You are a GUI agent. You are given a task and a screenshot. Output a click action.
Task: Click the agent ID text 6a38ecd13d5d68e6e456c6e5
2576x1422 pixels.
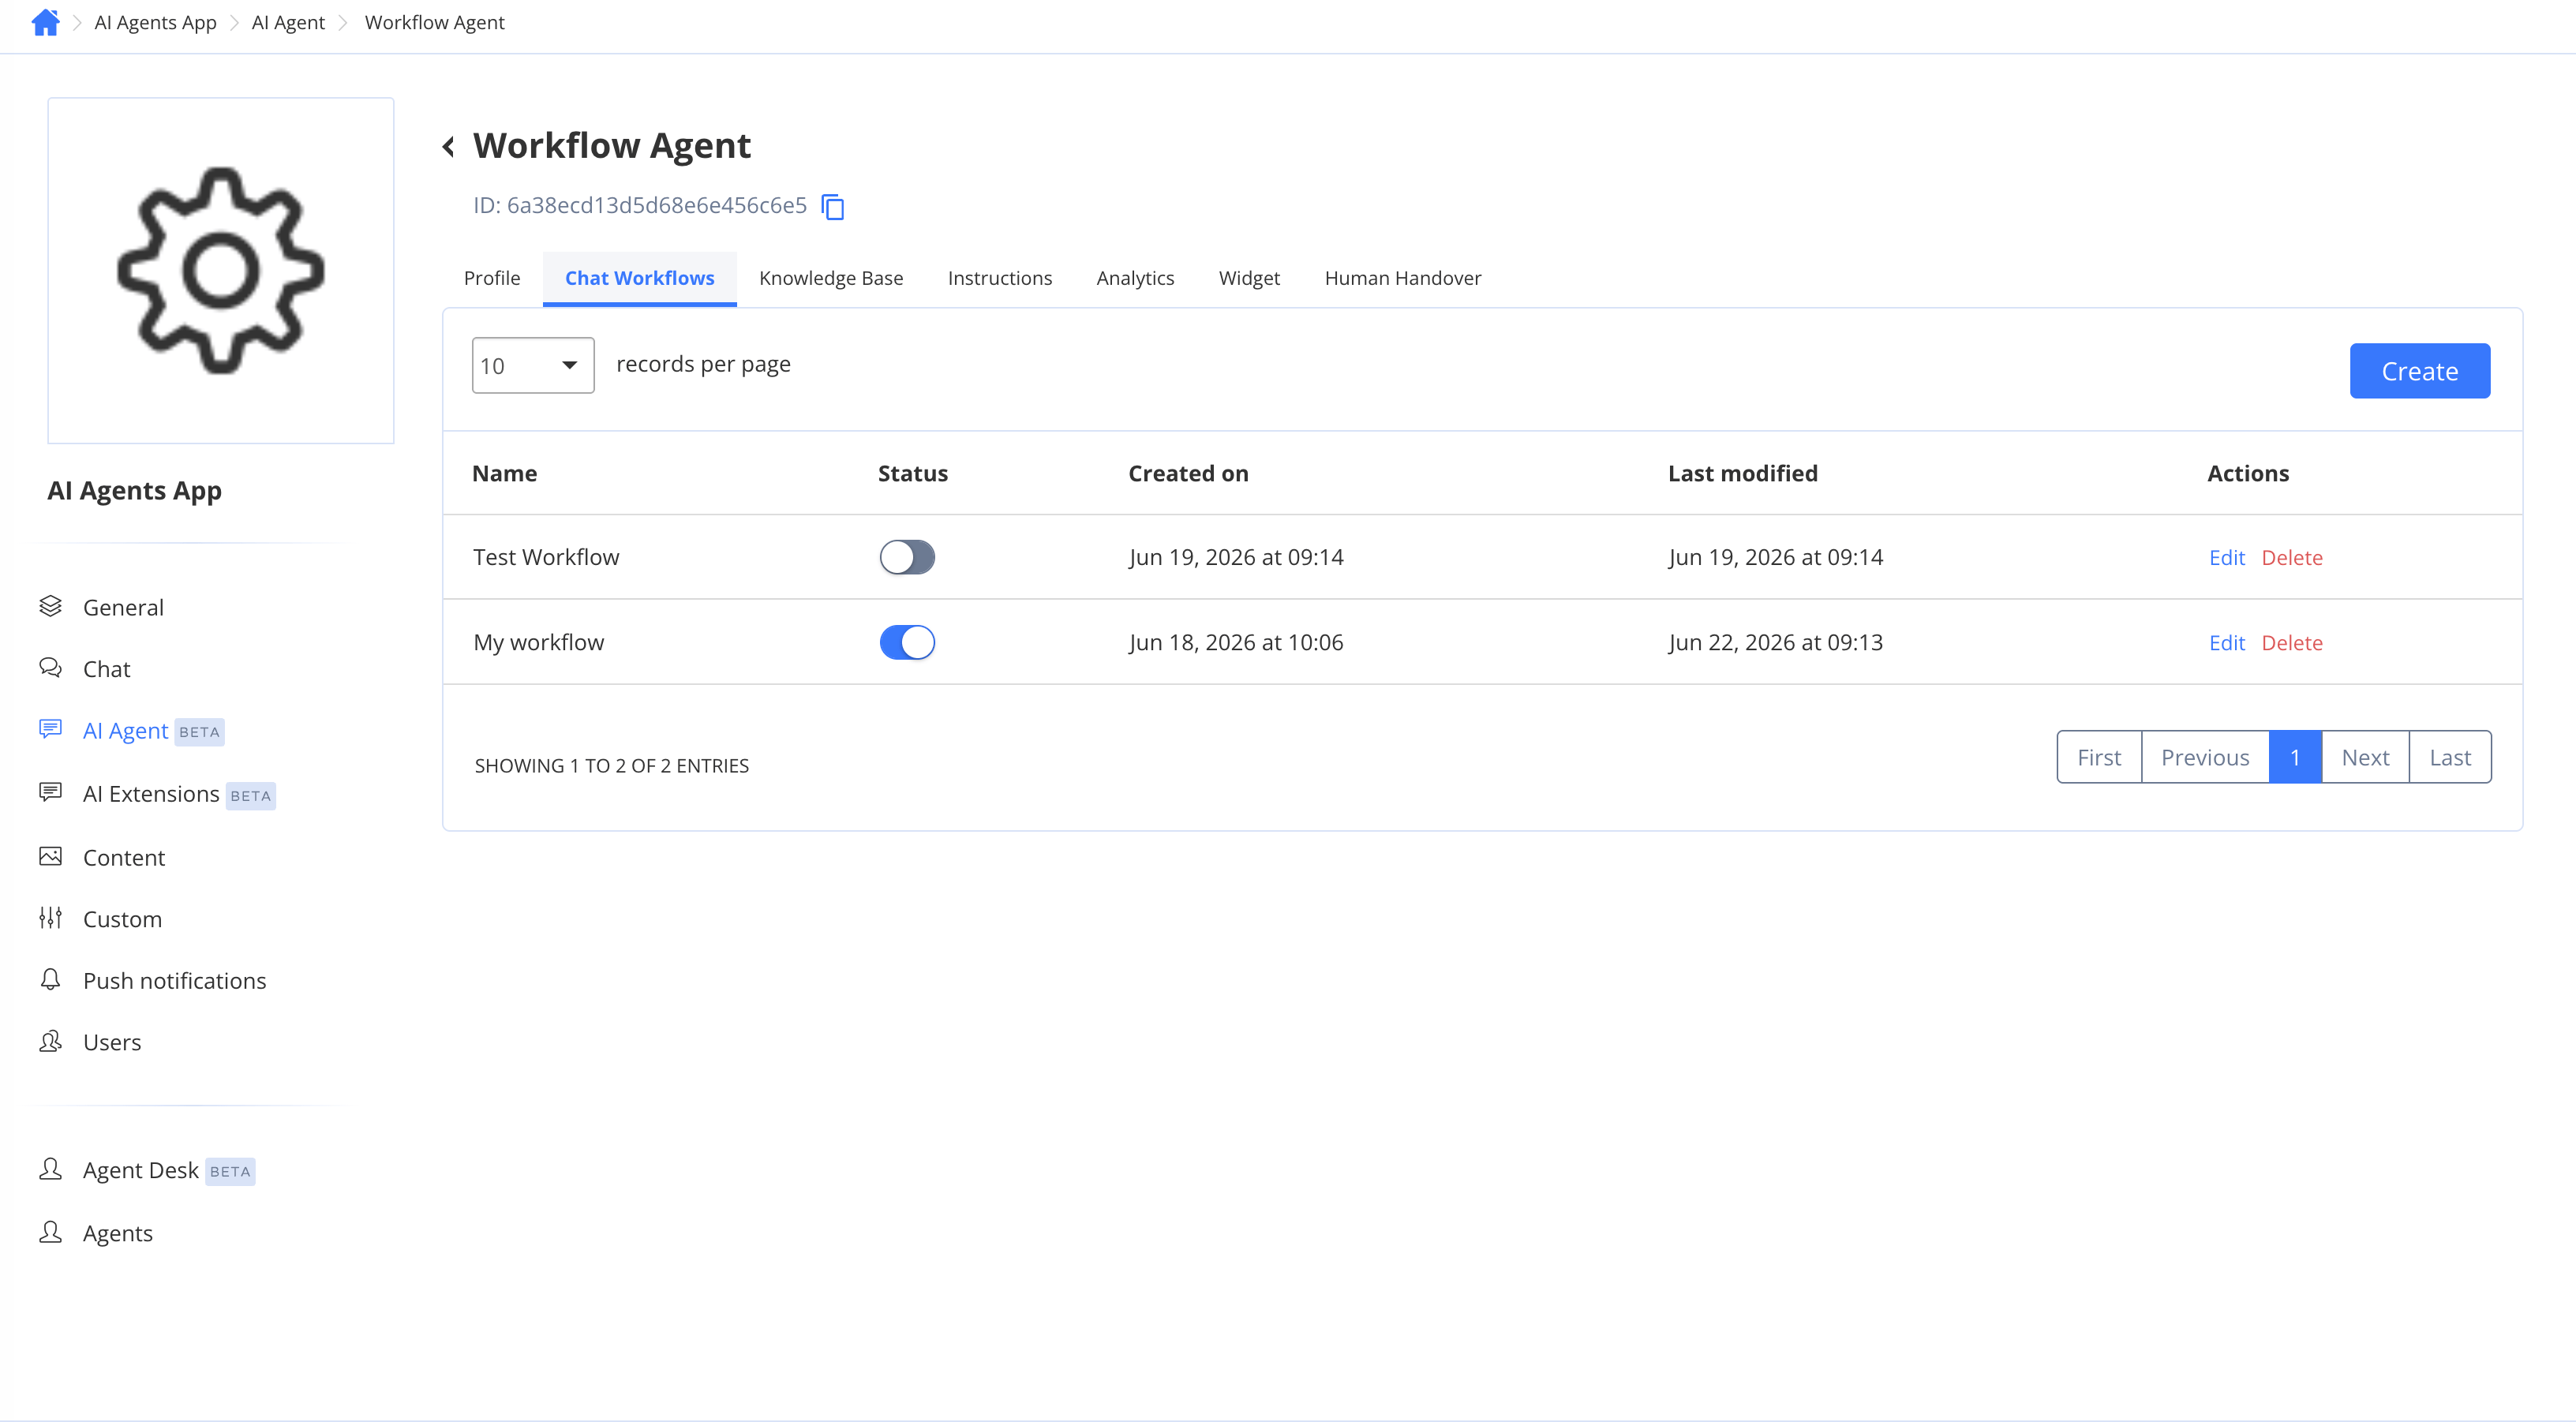point(657,205)
